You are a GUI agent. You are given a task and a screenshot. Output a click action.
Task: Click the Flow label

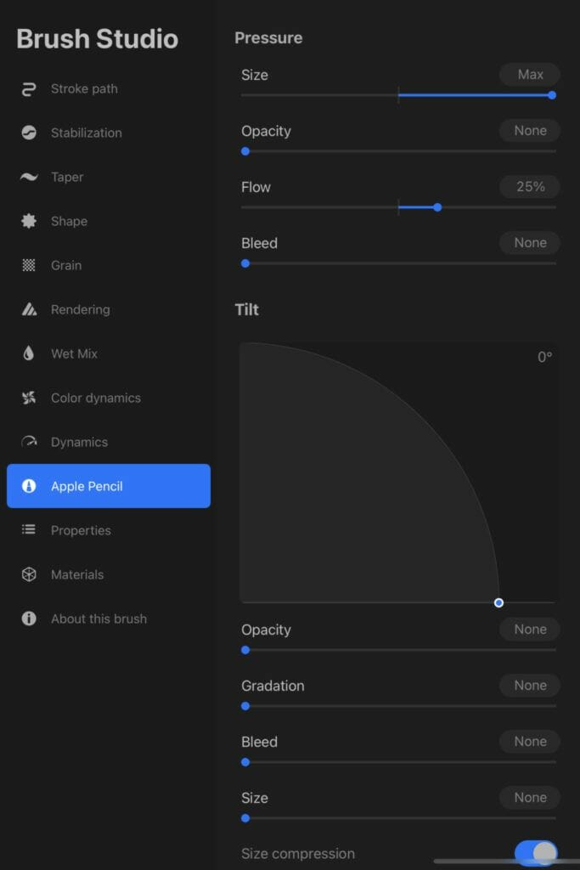pos(256,187)
